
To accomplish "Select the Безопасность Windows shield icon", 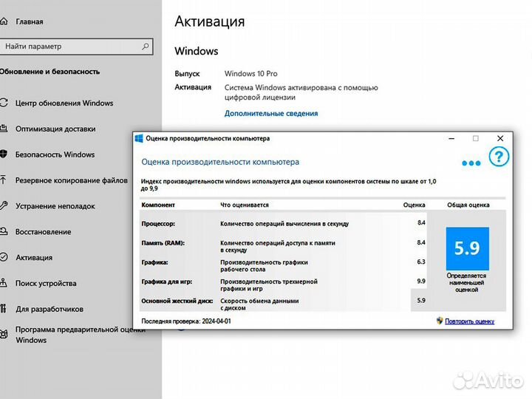I will click(4, 154).
